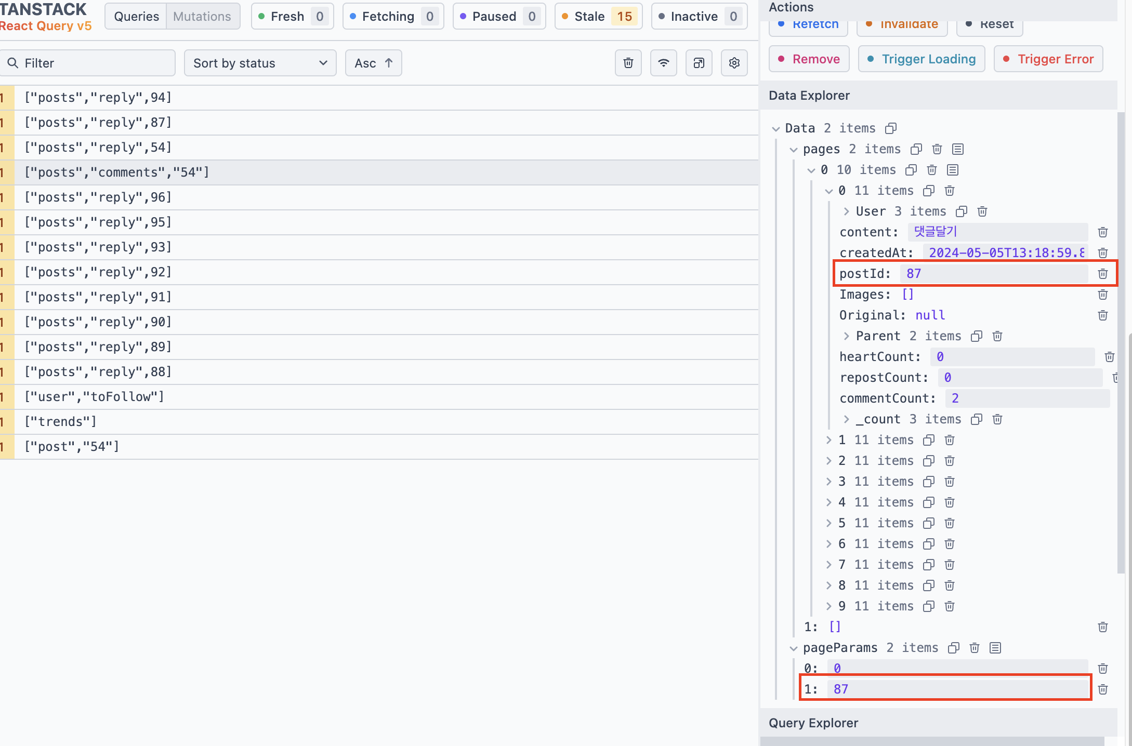Select query ["posts","reply",94]
Image resolution: width=1132 pixels, height=746 pixels.
coord(379,98)
